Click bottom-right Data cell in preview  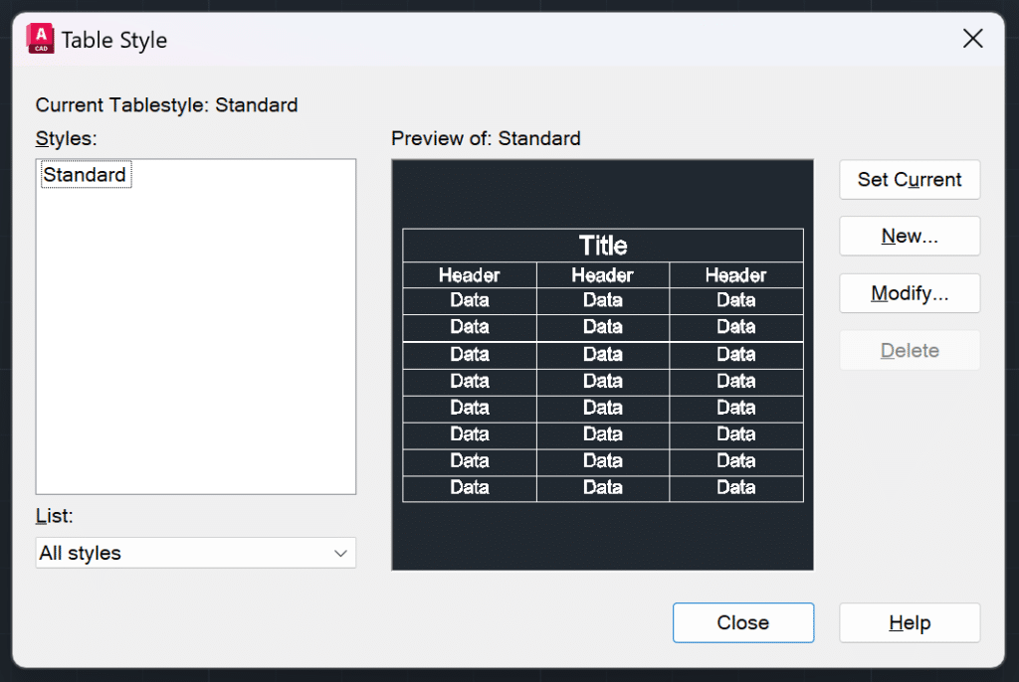click(736, 488)
